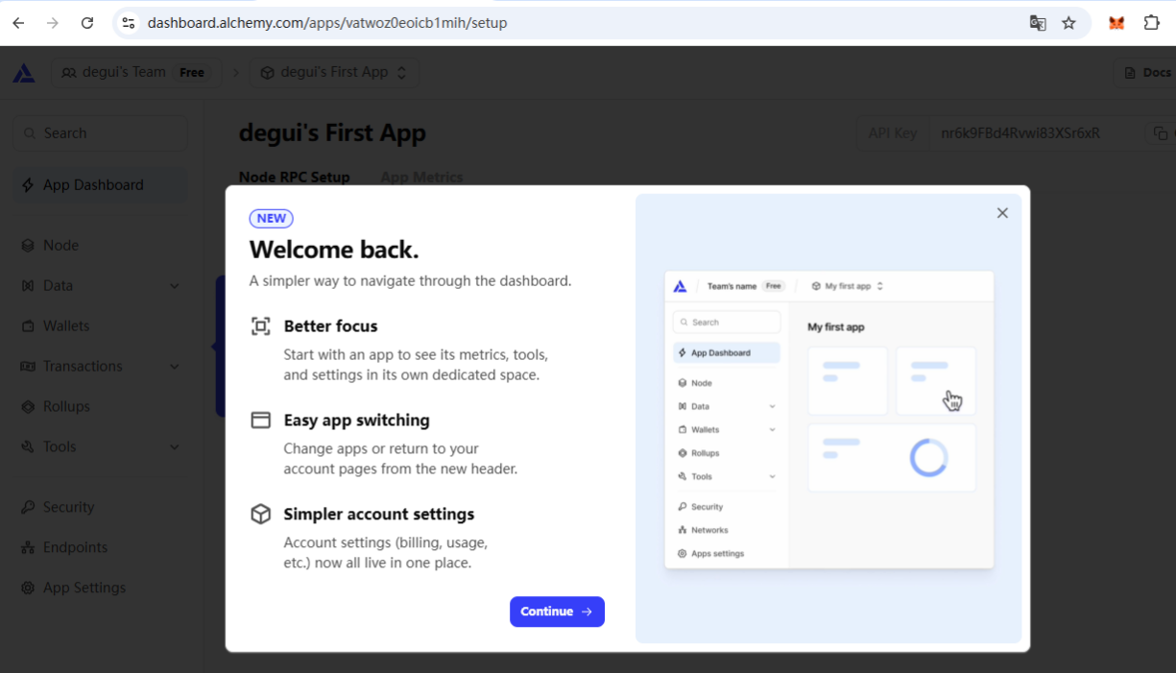Click the dashboard preview illustration
This screenshot has height=673, width=1176.
click(829, 419)
